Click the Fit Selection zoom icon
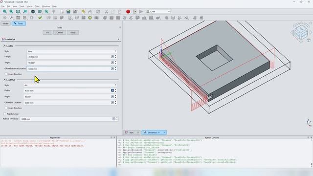 [11, 12]
